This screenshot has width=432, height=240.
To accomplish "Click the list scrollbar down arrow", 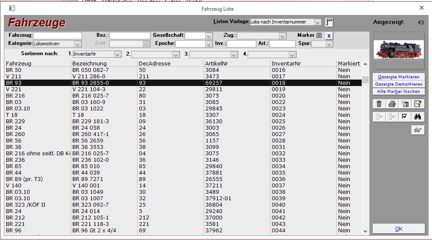I will pyautogui.click(x=365, y=231).
